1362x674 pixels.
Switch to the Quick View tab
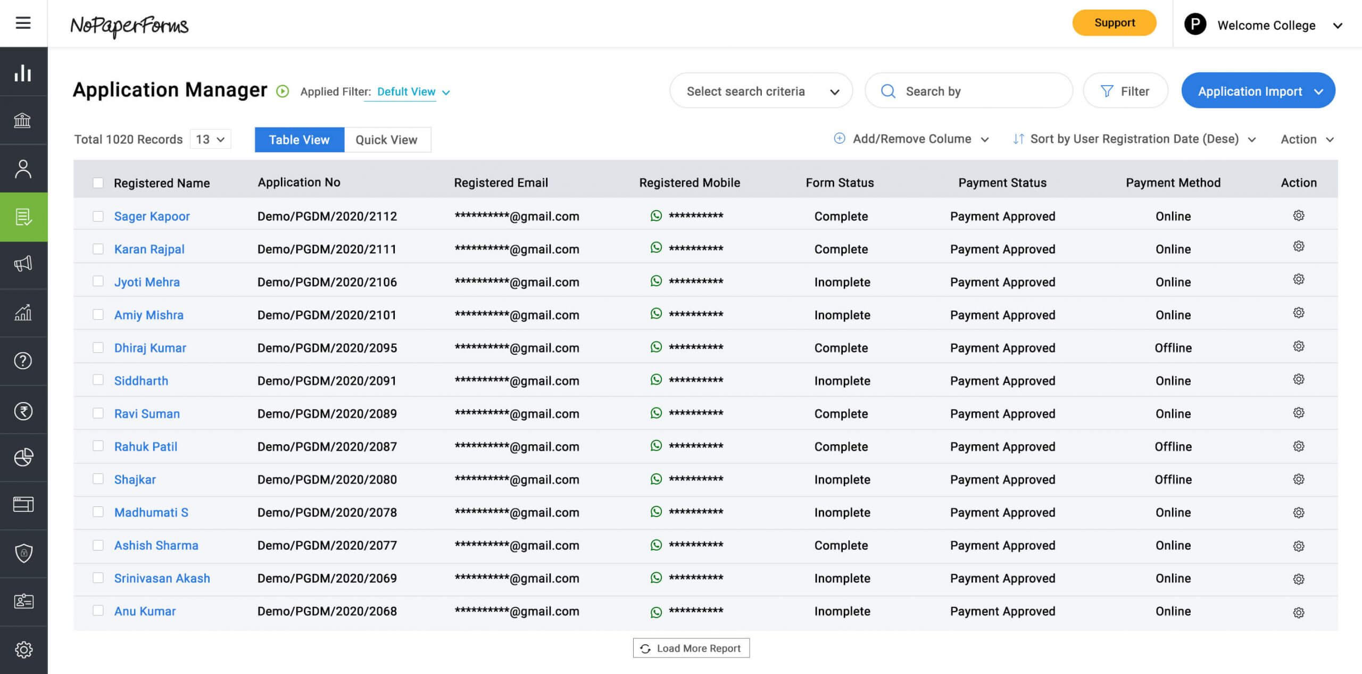[x=386, y=140]
